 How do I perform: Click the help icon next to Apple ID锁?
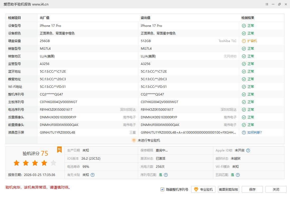[248, 150]
